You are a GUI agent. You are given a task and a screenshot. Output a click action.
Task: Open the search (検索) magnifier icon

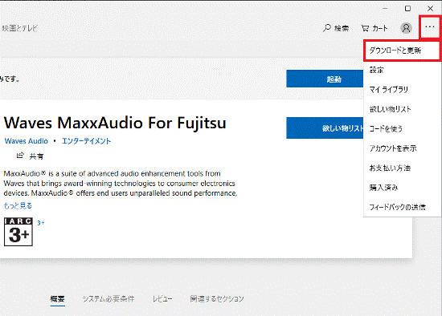pyautogui.click(x=327, y=28)
